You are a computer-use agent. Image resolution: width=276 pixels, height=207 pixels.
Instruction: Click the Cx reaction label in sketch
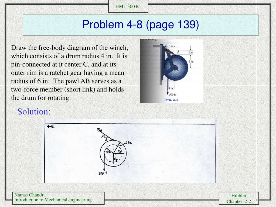[120, 151]
